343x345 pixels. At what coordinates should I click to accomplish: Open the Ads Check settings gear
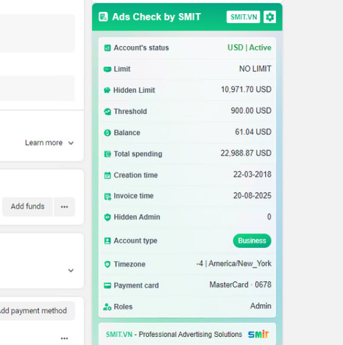tap(270, 17)
